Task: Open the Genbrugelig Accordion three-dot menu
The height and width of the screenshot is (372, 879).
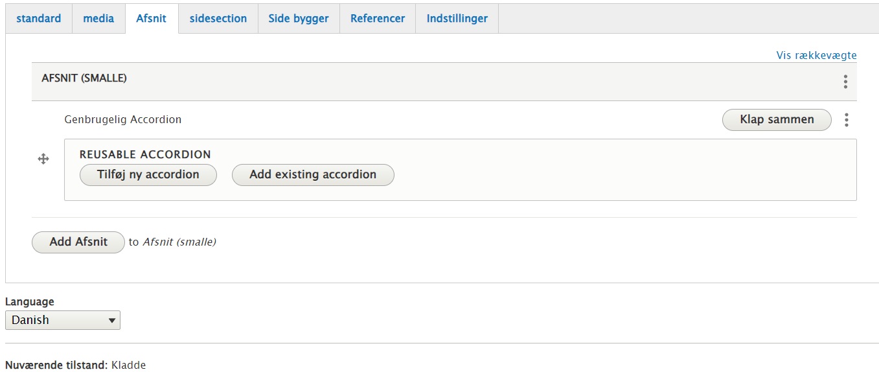Action: 846,120
